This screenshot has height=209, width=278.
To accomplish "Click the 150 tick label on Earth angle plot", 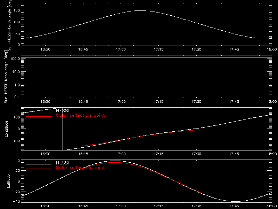I will pyautogui.click(x=16, y=10).
